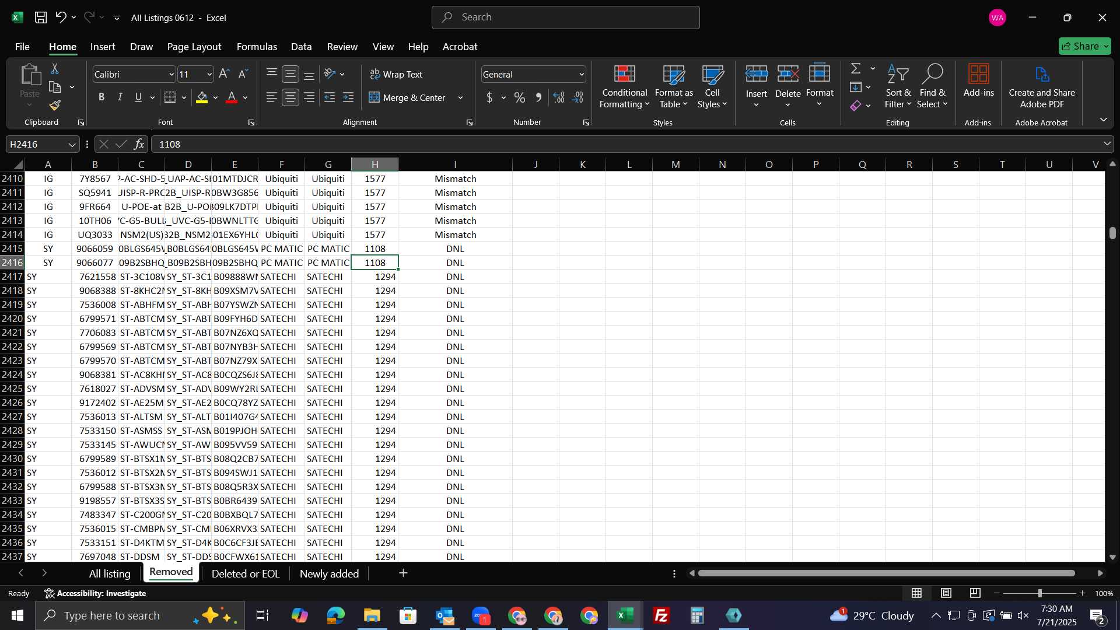Viewport: 1120px width, 630px height.
Task: Apply Percent Style icon
Action: pyautogui.click(x=519, y=97)
